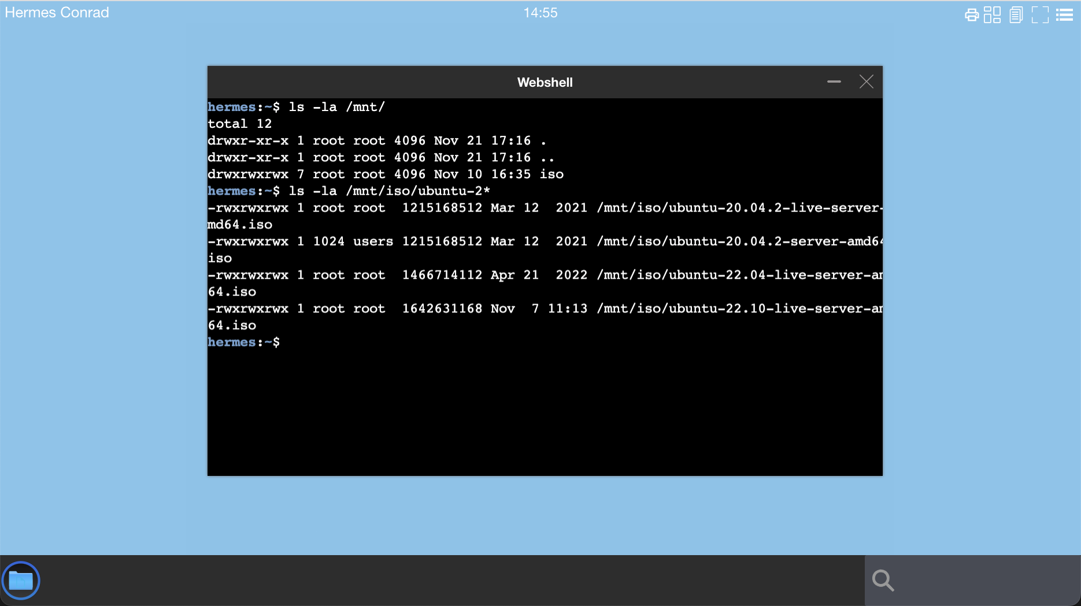Screen dimensions: 1081x606
Task: Focus the search field in bottom bar
Action: pyautogui.click(x=973, y=580)
